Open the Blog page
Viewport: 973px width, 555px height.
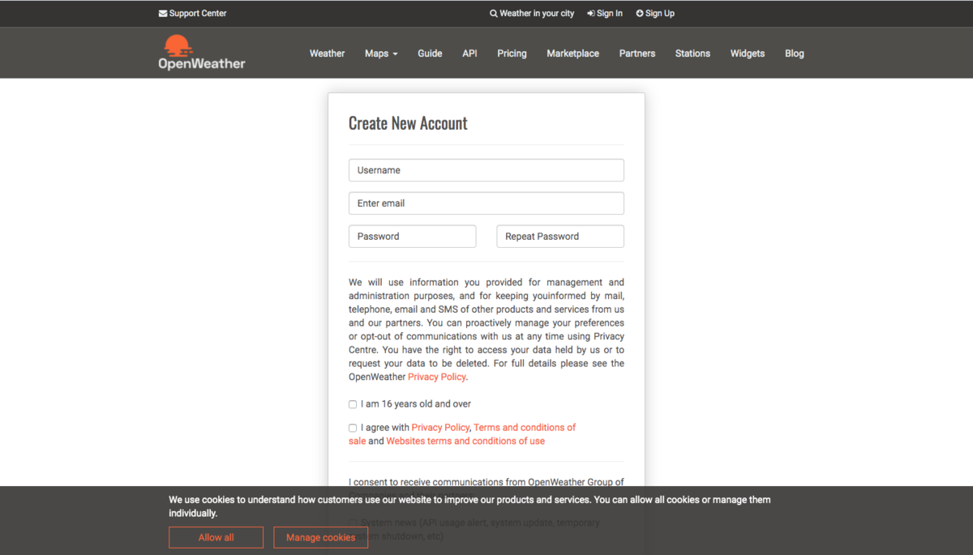795,53
